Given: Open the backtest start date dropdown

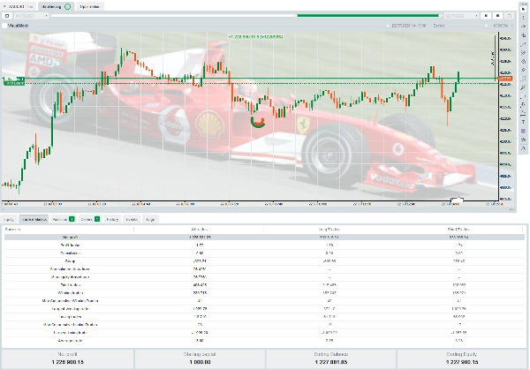Looking at the screenshot, I should click(32, 16).
